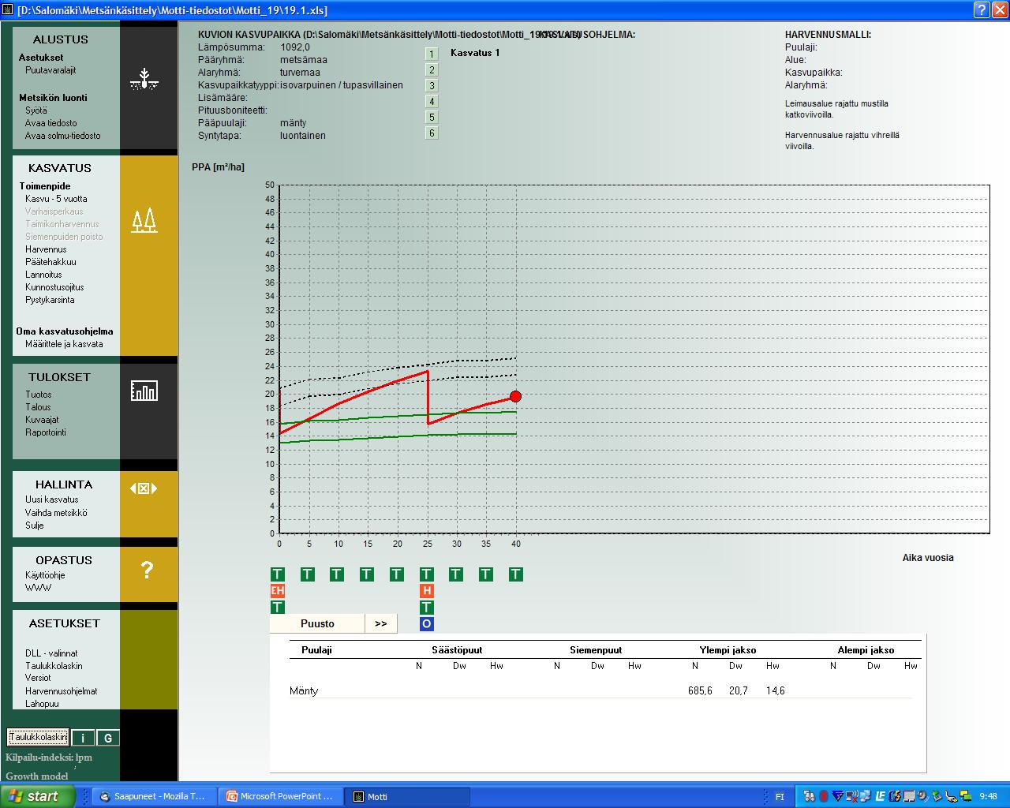Select Lannoitus operation
The image size is (1010, 808).
pyautogui.click(x=43, y=275)
